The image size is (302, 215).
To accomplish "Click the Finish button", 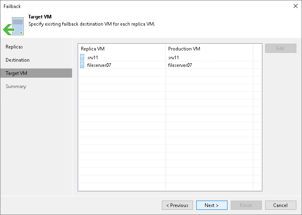I will (246, 205).
